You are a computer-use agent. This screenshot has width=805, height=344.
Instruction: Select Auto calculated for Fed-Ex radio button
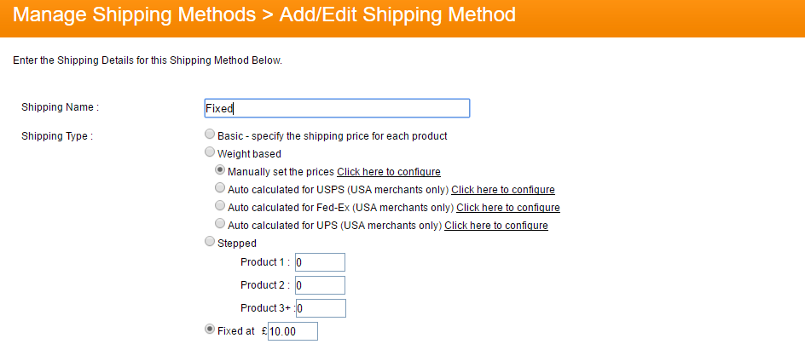221,206
